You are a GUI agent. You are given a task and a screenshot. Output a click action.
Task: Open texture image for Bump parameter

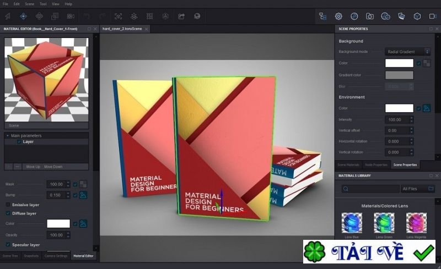[84, 195]
